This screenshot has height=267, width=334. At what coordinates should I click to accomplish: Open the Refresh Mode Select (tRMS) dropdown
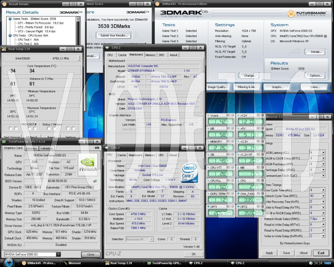click(x=323, y=219)
